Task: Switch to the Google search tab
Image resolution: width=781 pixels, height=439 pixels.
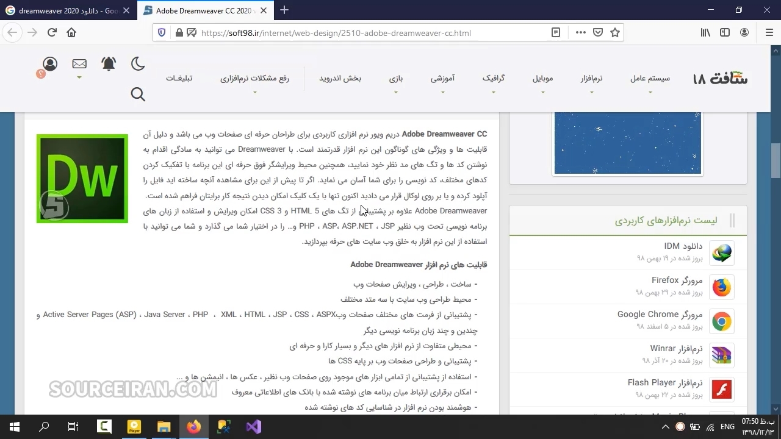Action: pos(67,11)
